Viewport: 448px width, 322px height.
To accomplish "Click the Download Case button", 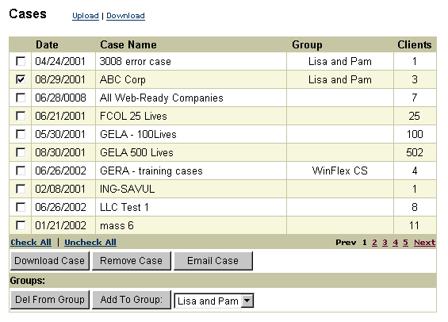I will pyautogui.click(x=50, y=261).
